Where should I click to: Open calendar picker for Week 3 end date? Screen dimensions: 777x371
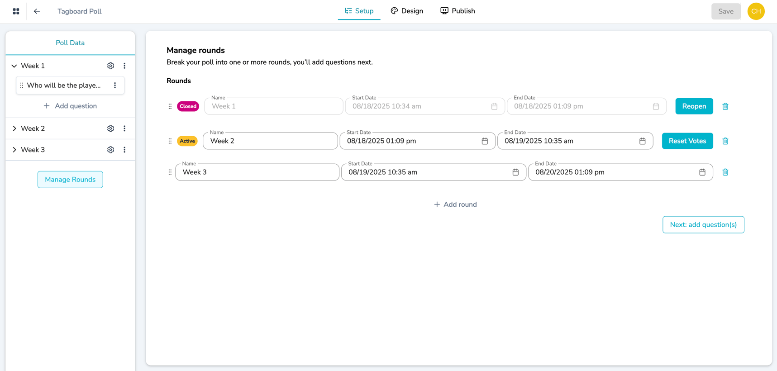(x=702, y=172)
